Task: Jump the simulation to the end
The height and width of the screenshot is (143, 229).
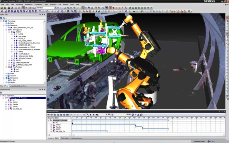Action: 97,115
